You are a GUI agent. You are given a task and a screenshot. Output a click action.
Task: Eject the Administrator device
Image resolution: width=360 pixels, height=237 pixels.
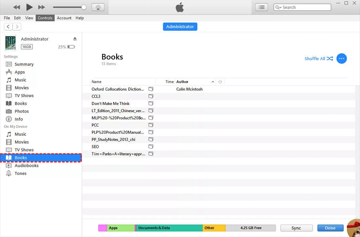click(x=75, y=39)
